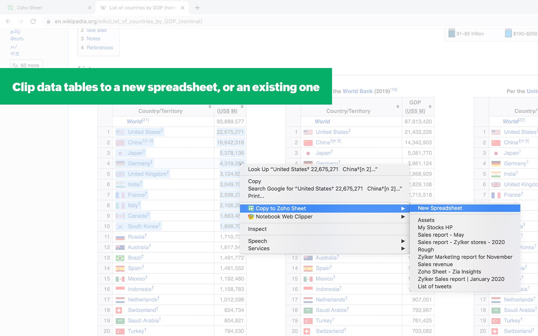Open the Turkey link in the World Bank table

tap(324, 320)
